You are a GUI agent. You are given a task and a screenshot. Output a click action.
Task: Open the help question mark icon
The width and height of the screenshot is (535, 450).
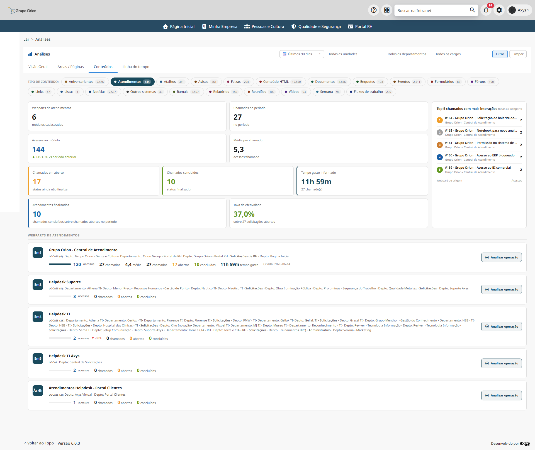point(374,10)
